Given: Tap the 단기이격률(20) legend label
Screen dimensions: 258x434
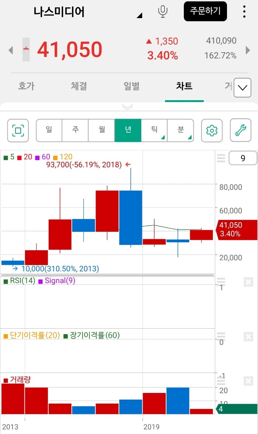Looking at the screenshot, I should click(35, 335).
